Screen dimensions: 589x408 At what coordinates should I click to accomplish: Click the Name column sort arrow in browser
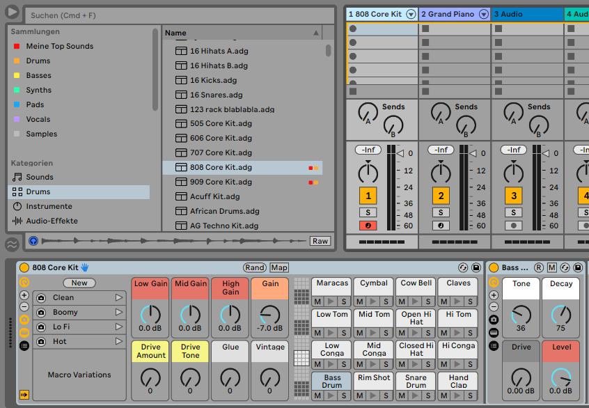pyautogui.click(x=315, y=33)
